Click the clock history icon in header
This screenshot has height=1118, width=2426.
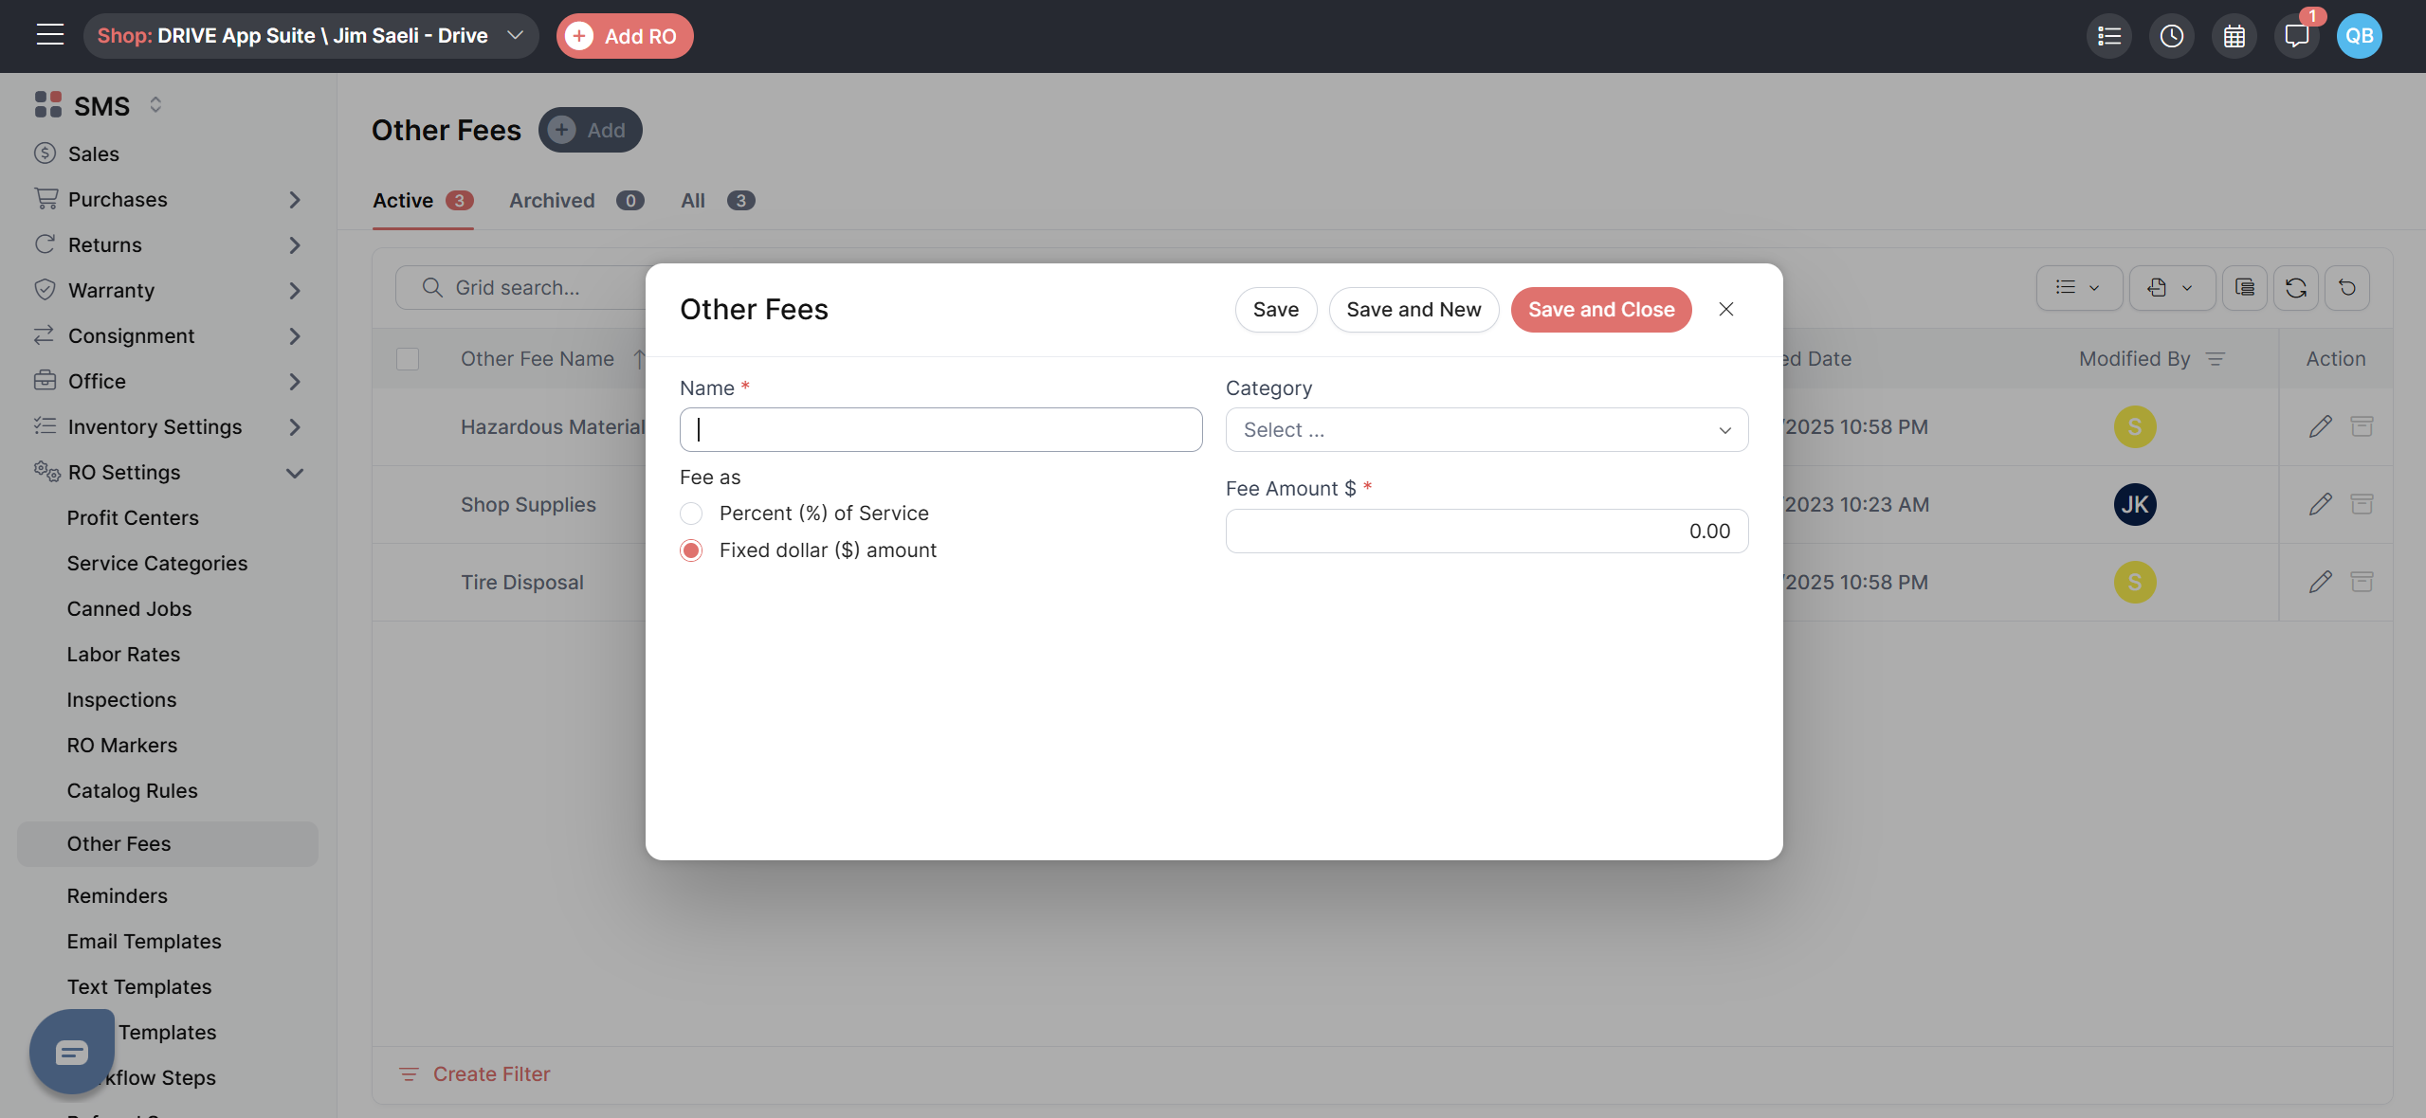[2171, 36]
